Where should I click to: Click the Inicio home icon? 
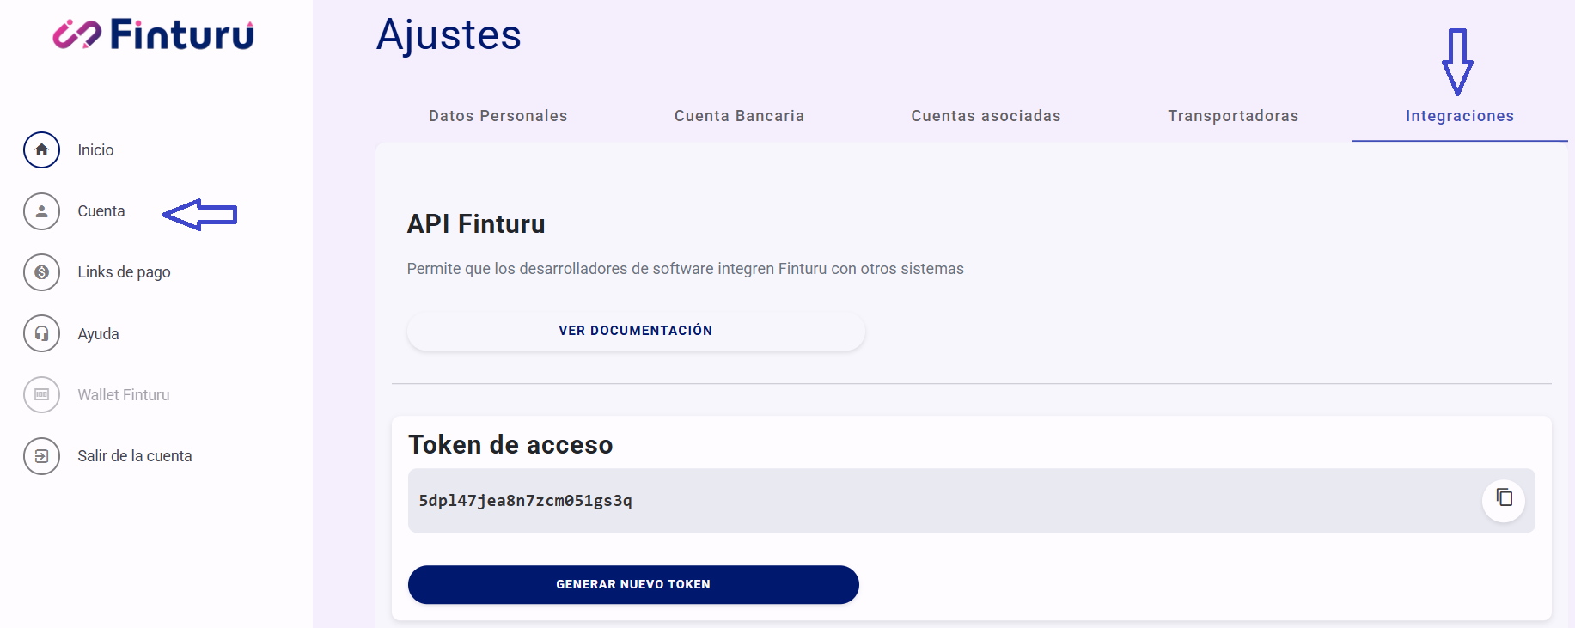pos(41,150)
